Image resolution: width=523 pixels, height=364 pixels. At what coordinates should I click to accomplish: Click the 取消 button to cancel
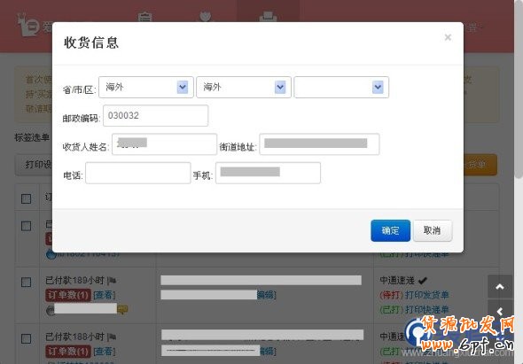coord(433,230)
